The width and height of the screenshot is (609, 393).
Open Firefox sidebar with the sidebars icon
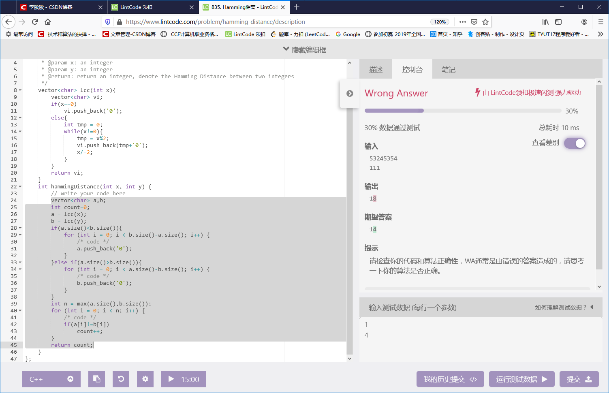point(559,22)
